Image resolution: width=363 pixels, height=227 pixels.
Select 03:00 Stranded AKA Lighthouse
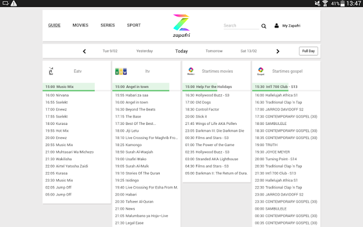pos(212,159)
